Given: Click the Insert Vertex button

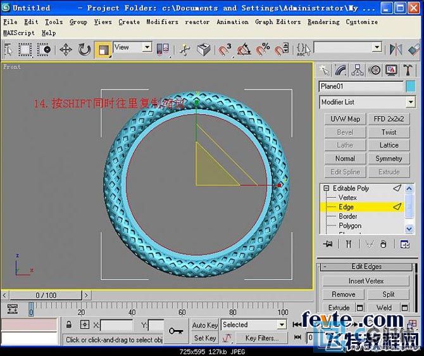Looking at the screenshot, I should click(366, 281).
